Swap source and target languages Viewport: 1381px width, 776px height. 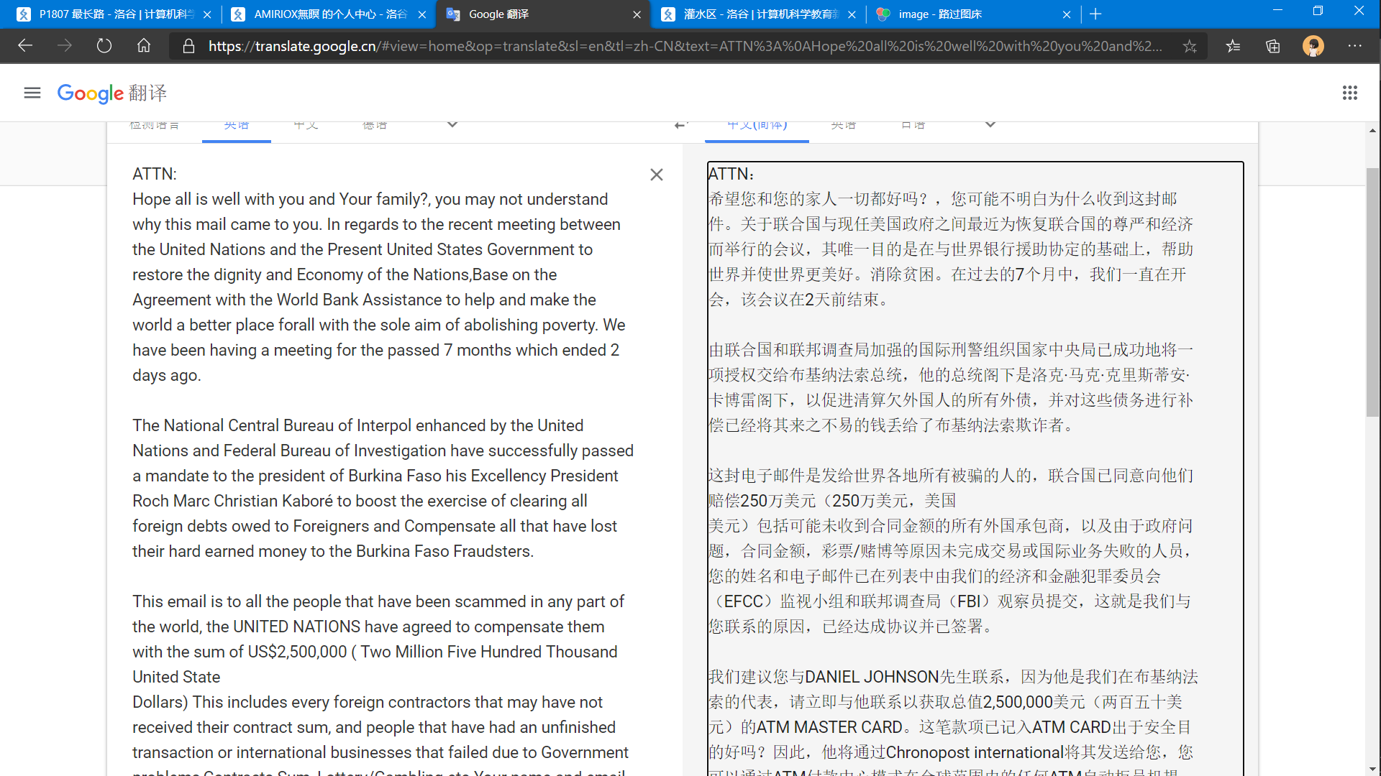pos(681,125)
